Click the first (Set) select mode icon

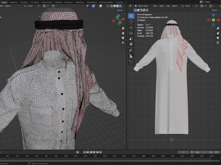pos(135,10)
